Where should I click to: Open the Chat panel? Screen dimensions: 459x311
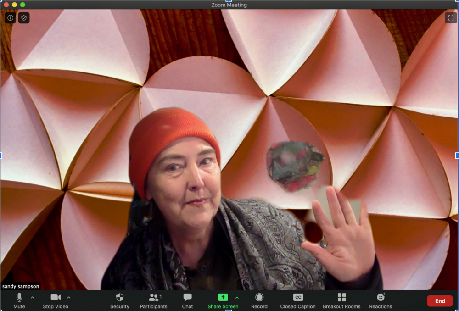click(187, 301)
